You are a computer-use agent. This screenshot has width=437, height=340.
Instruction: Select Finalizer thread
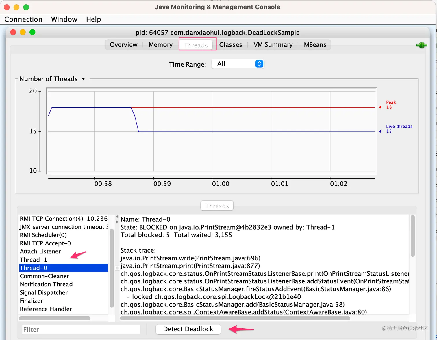64,301
